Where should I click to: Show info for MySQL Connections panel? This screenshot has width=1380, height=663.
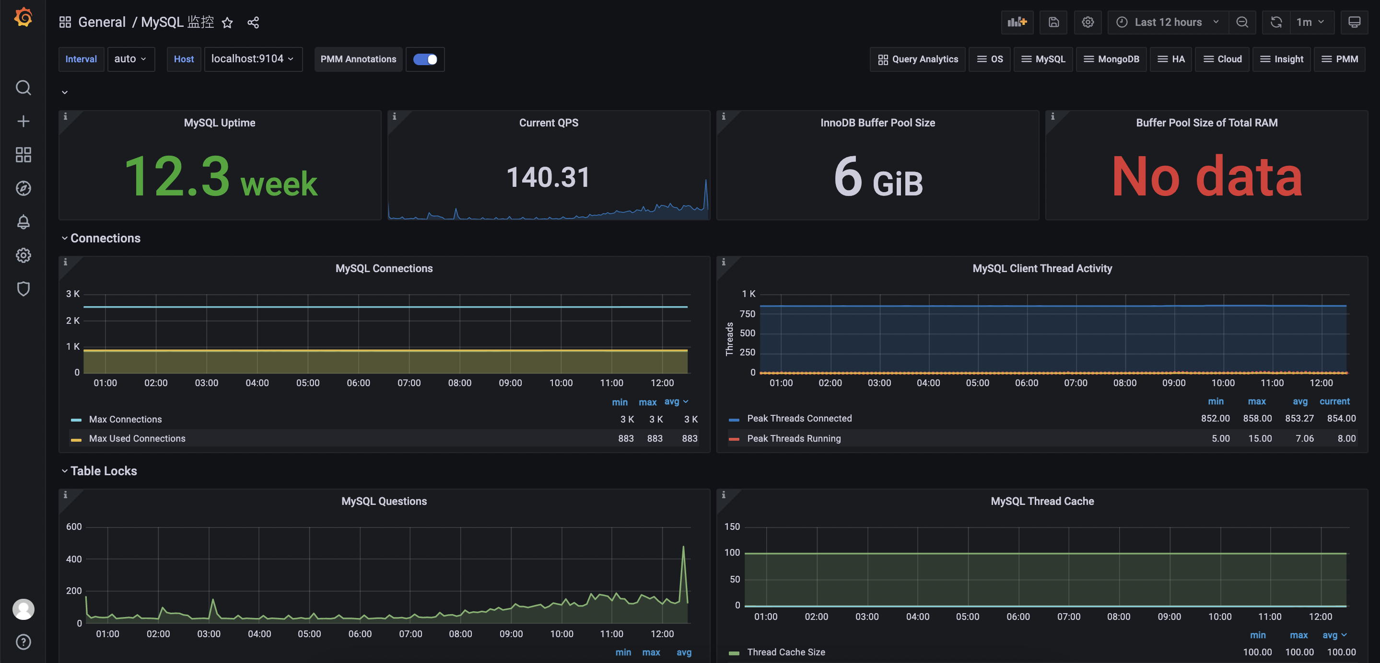(65, 262)
